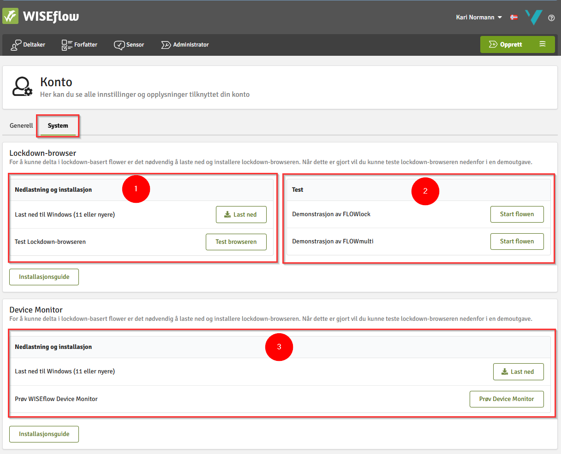Image resolution: width=561 pixels, height=454 pixels.
Task: Click the WISEflow logo icon
Action: pyautogui.click(x=11, y=17)
